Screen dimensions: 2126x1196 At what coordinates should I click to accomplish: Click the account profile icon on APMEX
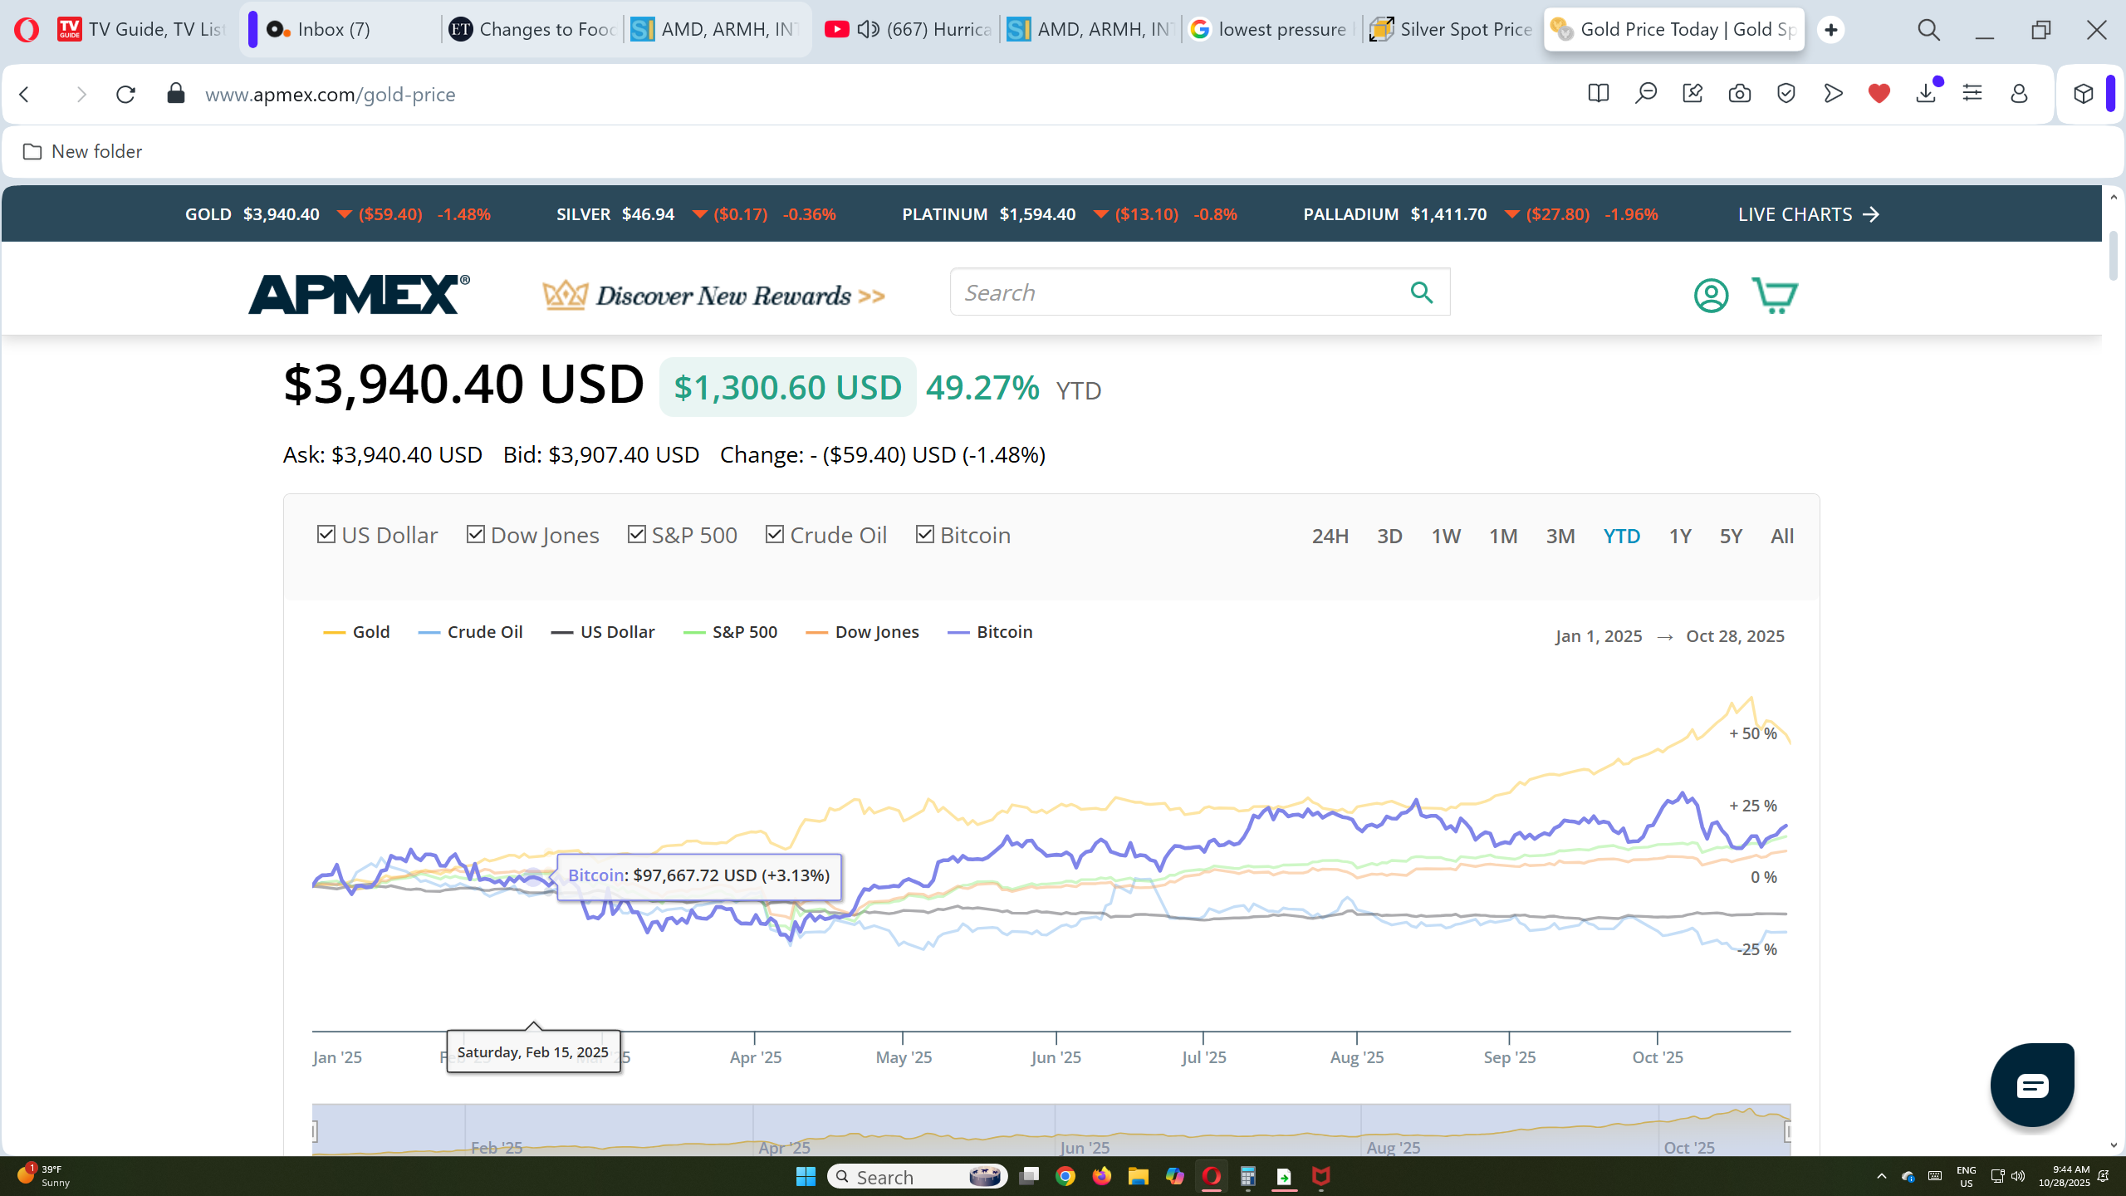pyautogui.click(x=1711, y=295)
